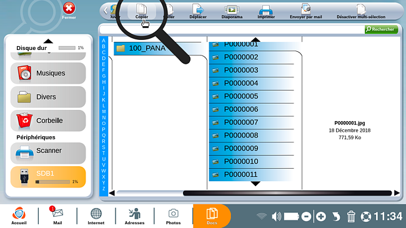Click the Copier toolbar icon
Viewport: 406px width, 228px height.
click(x=142, y=11)
